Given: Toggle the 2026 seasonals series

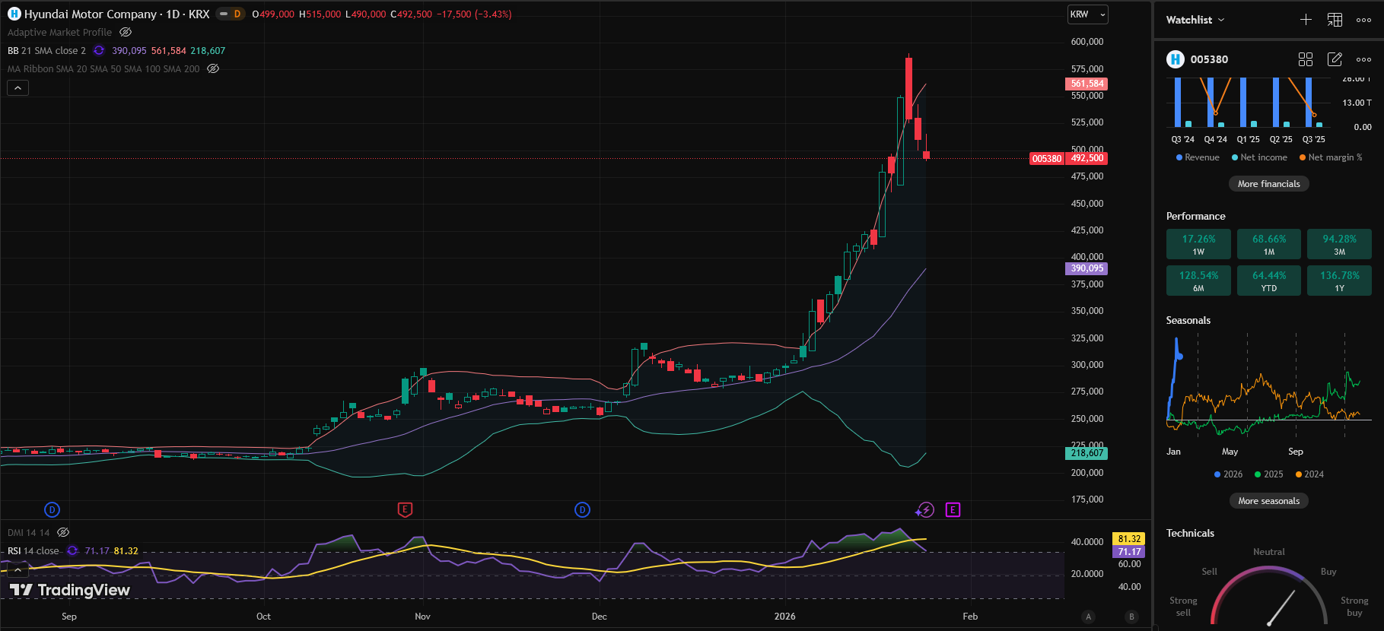Looking at the screenshot, I should (1228, 474).
